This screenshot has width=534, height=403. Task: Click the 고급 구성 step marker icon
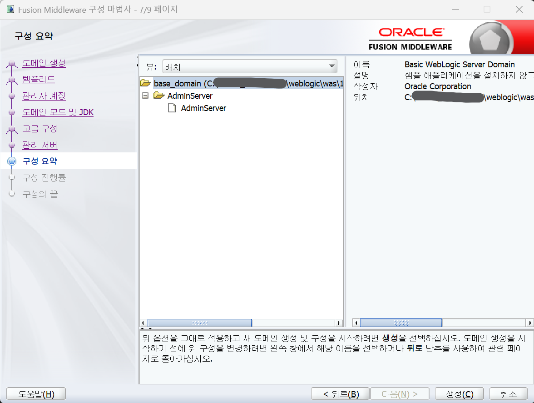(12, 129)
